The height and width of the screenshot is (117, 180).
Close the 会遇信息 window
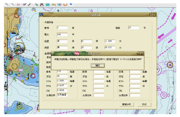pyautogui.click(x=153, y=15)
